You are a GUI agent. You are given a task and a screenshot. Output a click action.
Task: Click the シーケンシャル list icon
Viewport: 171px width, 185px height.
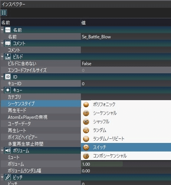pyautogui.click(x=86, y=113)
